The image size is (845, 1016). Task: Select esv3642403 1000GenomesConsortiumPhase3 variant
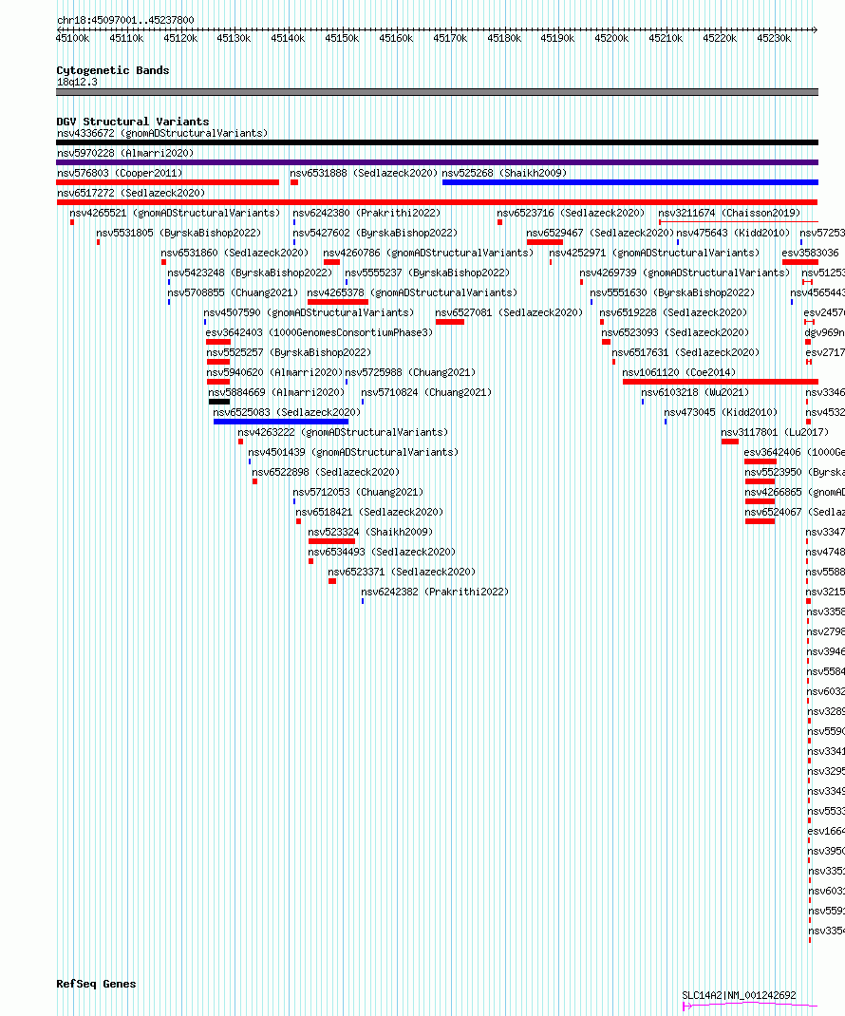[x=319, y=333]
